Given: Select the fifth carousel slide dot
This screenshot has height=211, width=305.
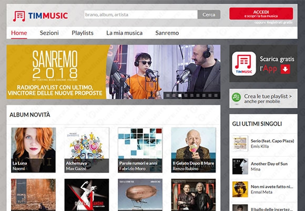Looking at the screenshot, I should coord(192,95).
